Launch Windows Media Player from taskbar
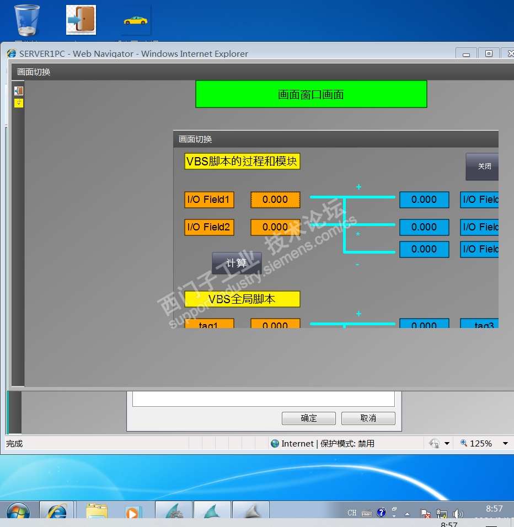The height and width of the screenshot is (527, 514). click(x=134, y=512)
